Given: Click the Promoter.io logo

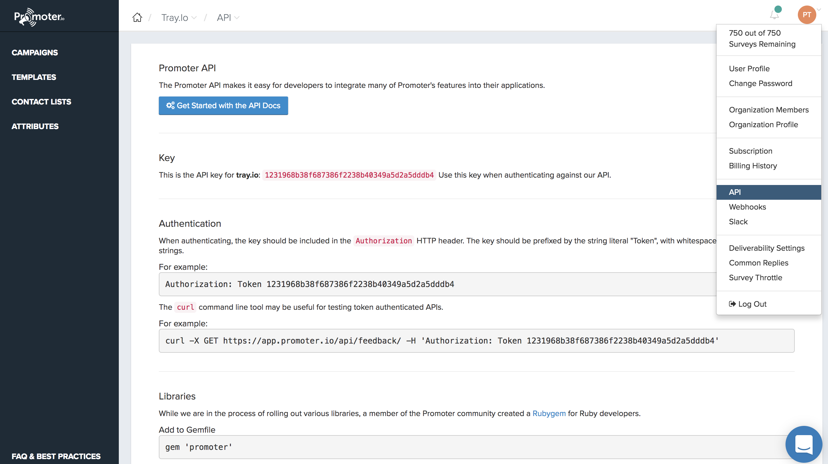Looking at the screenshot, I should (x=39, y=17).
